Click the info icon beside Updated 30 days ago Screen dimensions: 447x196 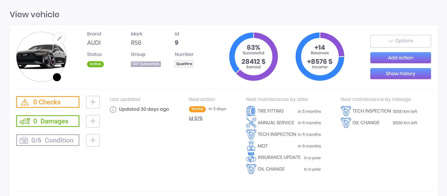(x=113, y=109)
